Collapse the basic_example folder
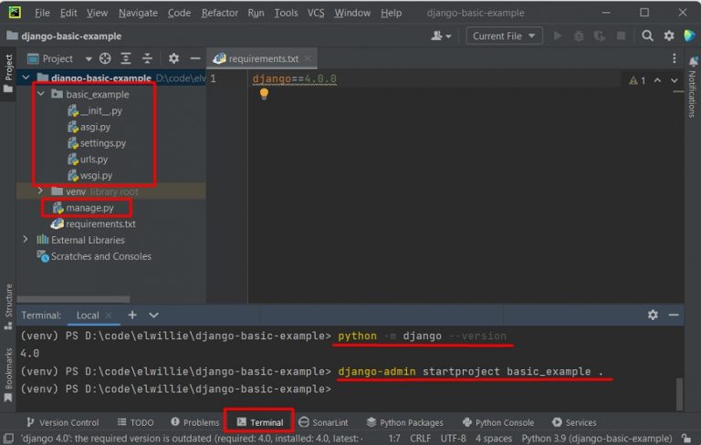Viewport: 701px width, 445px height. pos(41,94)
